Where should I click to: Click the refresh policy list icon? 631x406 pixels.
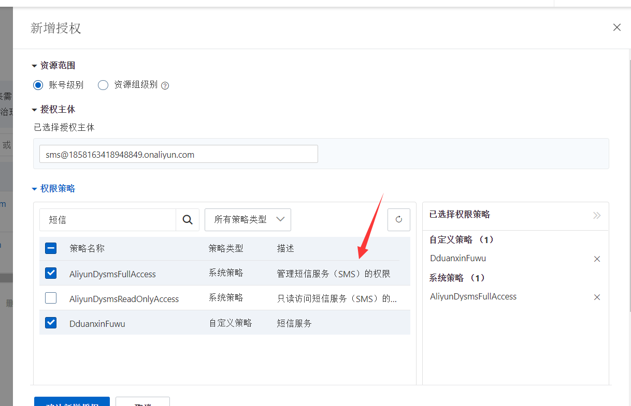tap(398, 220)
